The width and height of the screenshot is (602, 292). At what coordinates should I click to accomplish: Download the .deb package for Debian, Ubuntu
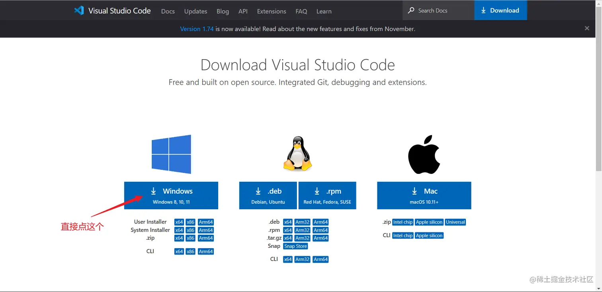[x=268, y=195]
